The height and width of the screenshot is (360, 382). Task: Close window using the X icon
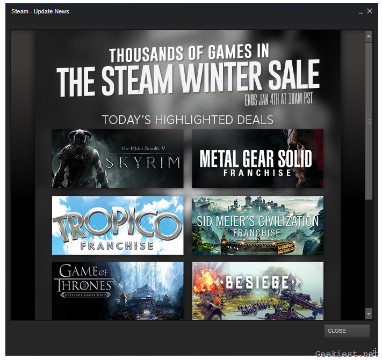pyautogui.click(x=370, y=11)
